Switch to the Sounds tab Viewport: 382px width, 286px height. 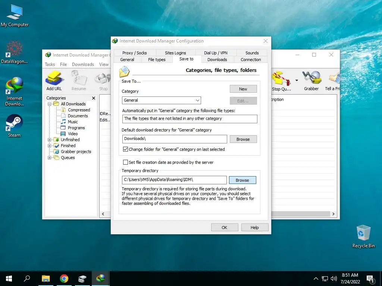point(252,53)
